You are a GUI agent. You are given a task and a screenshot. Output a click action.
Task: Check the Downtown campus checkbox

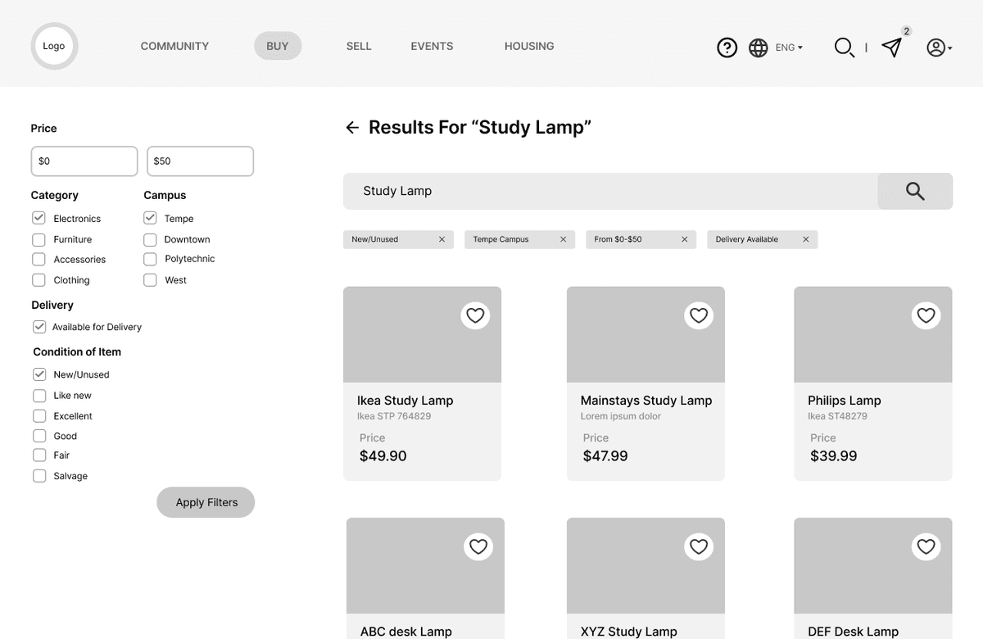tap(150, 239)
